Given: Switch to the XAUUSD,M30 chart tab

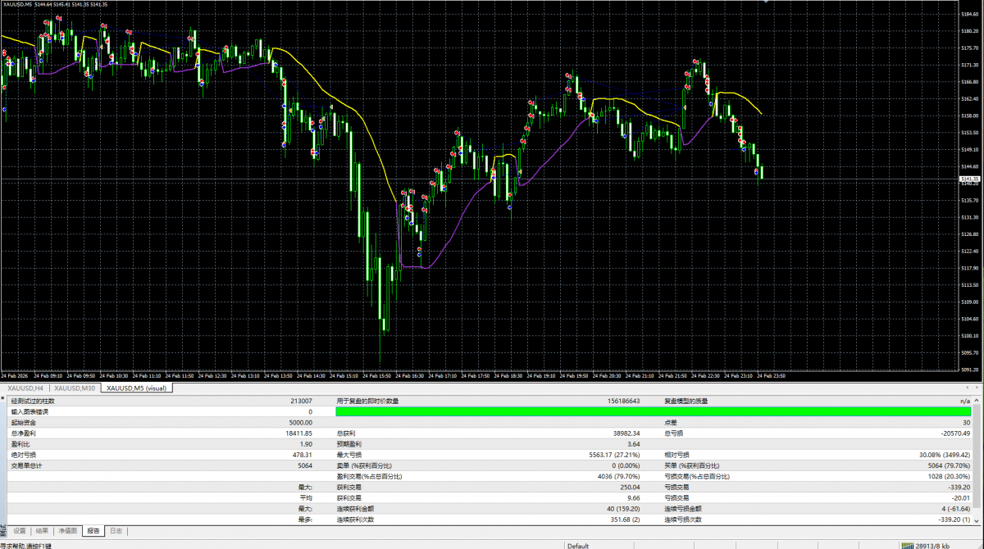Looking at the screenshot, I should (x=75, y=388).
